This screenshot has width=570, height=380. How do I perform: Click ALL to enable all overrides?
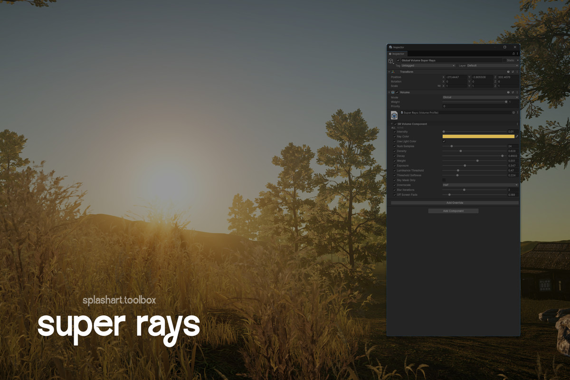[x=393, y=128]
